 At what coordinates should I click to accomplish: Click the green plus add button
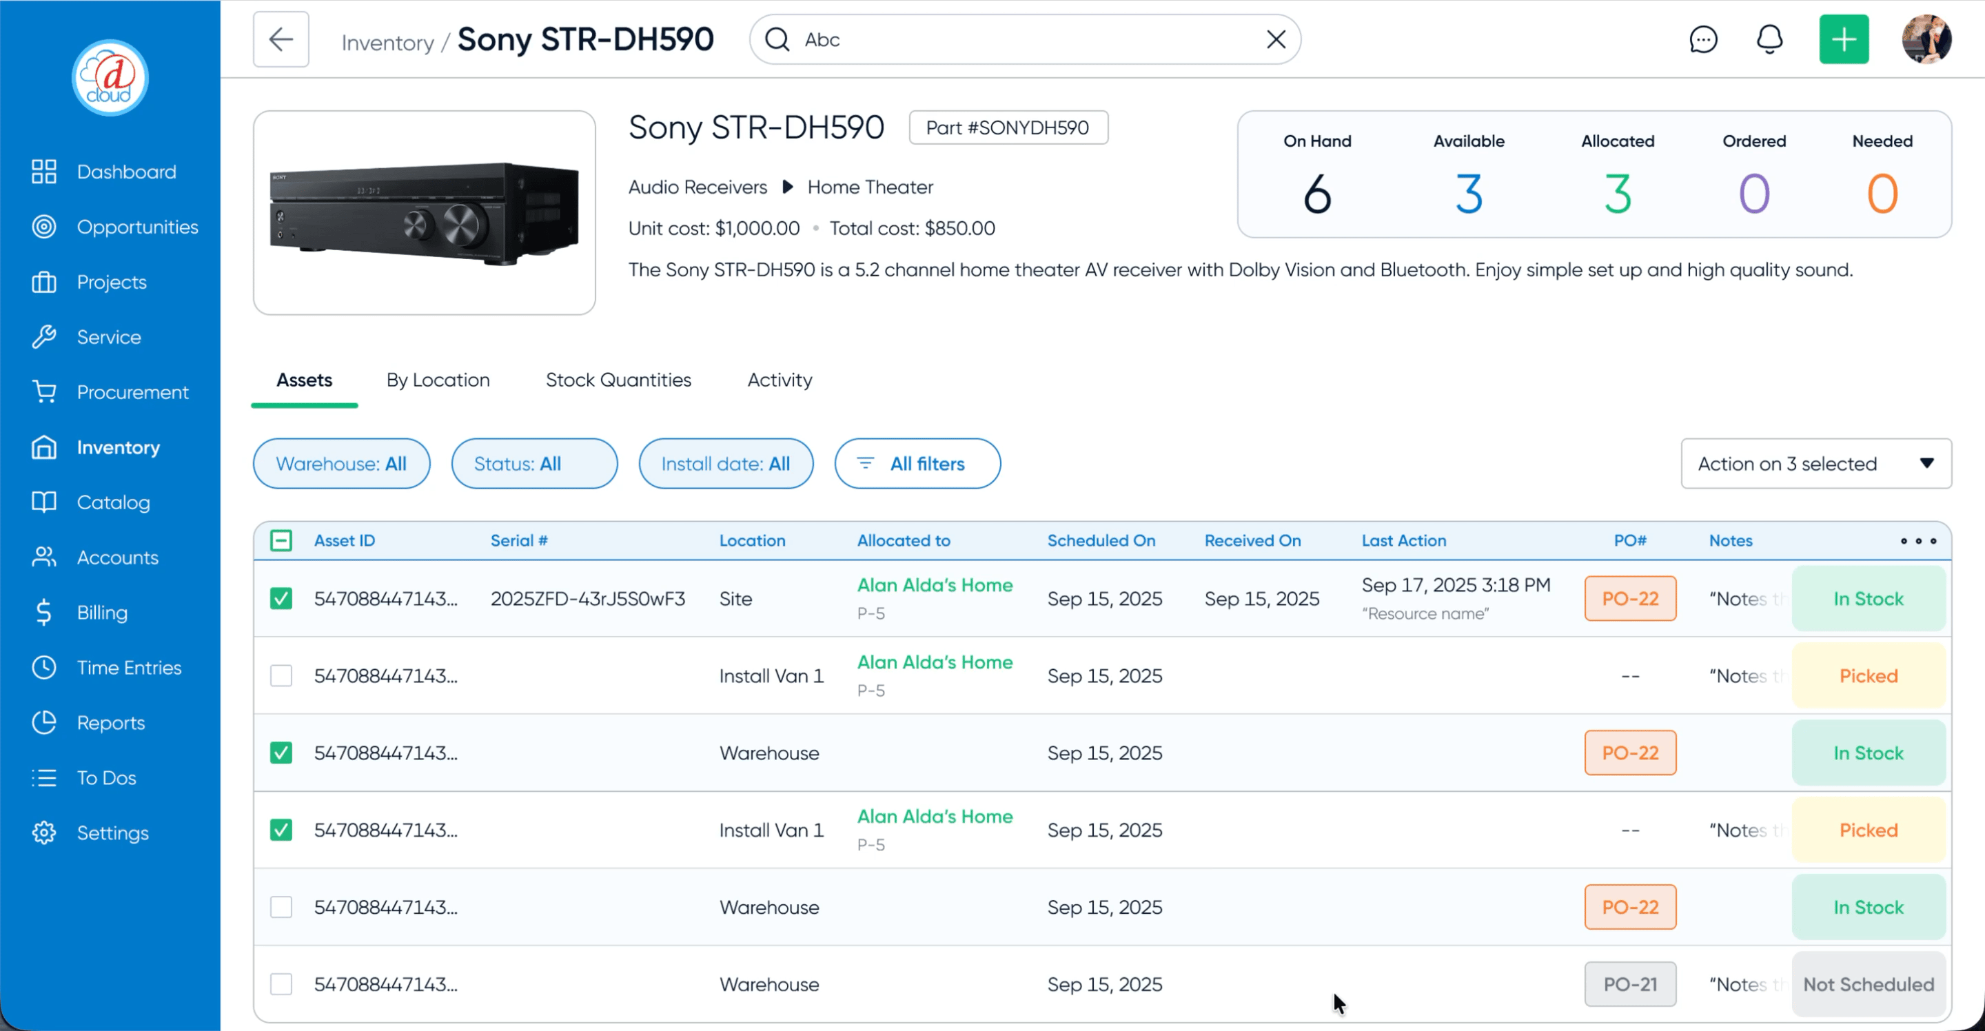(1843, 39)
